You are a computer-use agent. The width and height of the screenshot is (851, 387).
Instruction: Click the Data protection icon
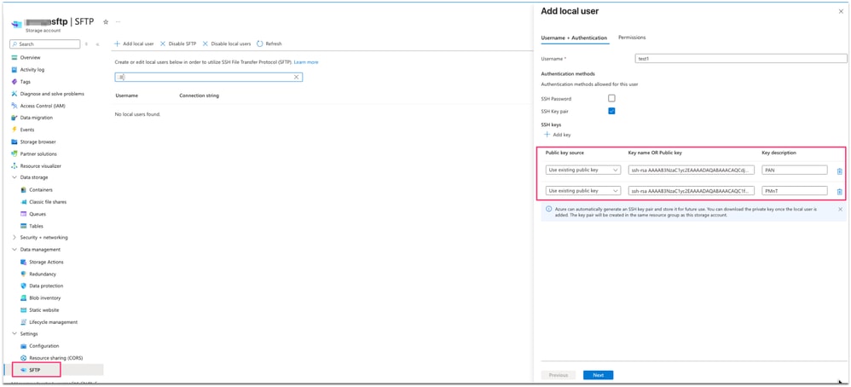click(x=23, y=286)
